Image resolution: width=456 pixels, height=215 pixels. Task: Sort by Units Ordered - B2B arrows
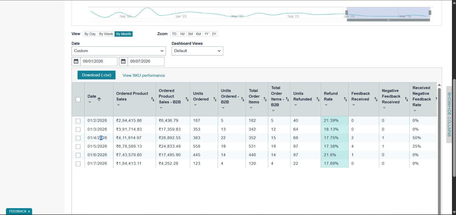[243, 99]
